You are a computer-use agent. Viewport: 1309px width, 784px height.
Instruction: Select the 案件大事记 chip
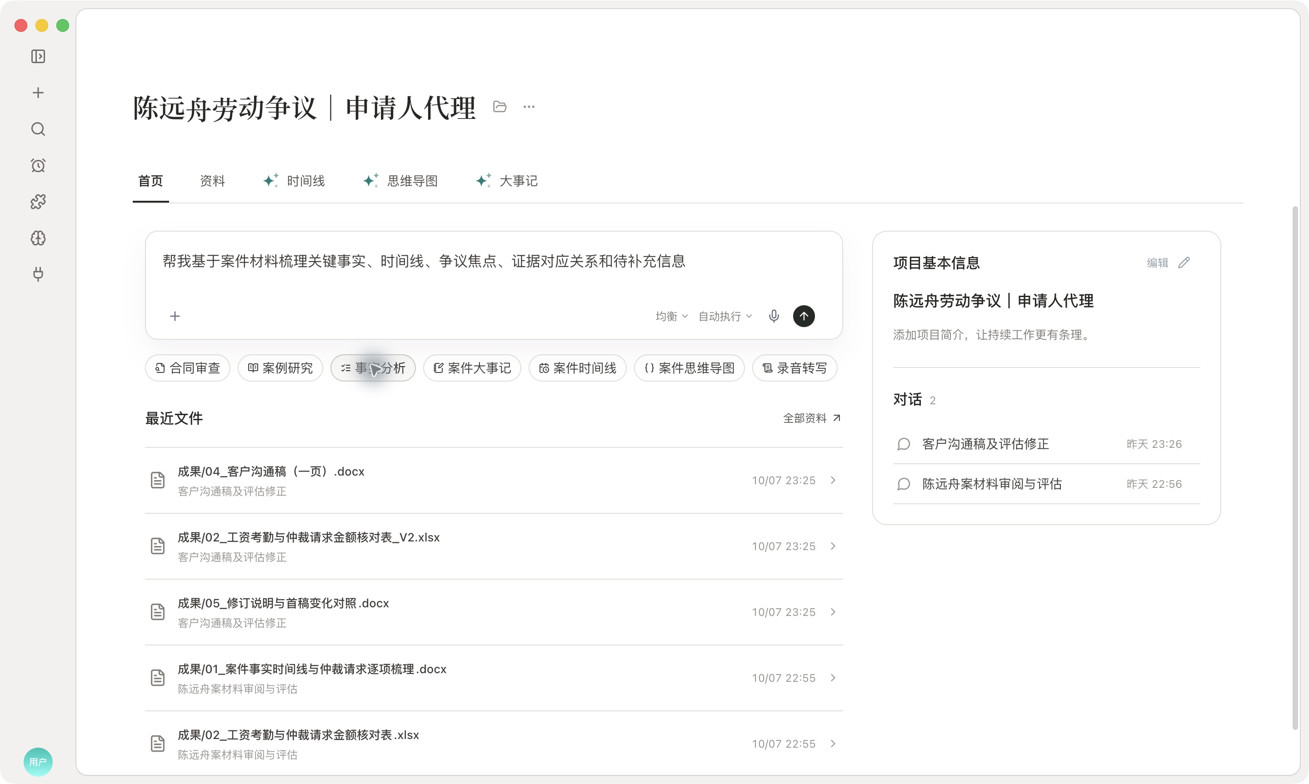tap(472, 367)
